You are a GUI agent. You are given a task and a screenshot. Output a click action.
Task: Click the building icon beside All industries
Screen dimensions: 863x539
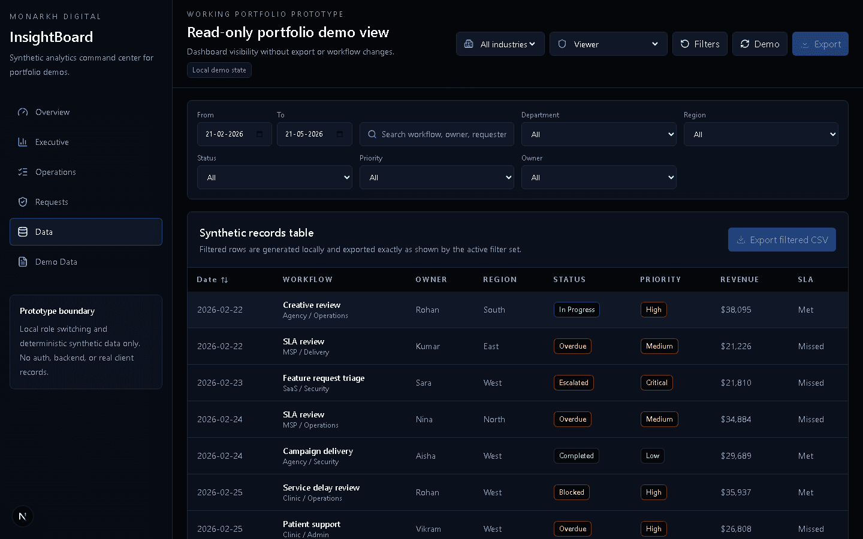tap(469, 44)
